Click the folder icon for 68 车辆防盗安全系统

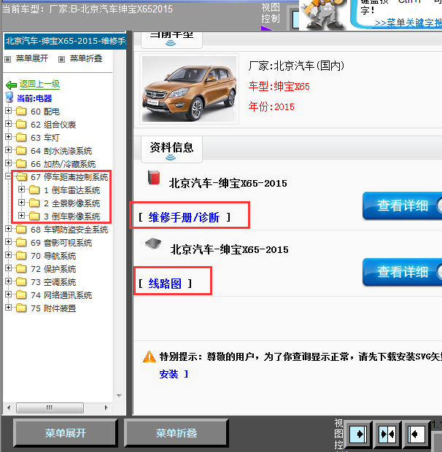(21, 229)
